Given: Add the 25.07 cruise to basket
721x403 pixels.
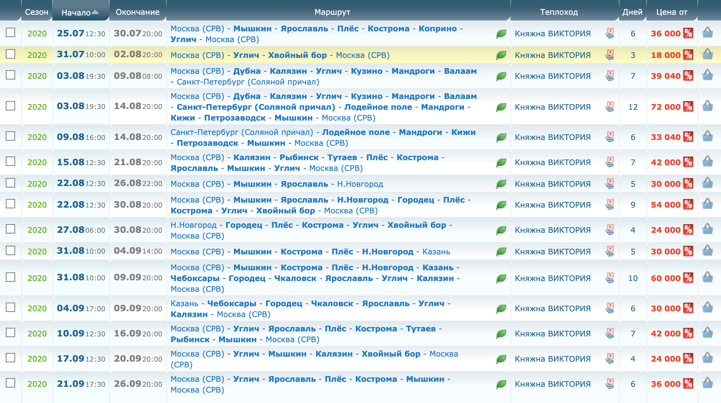Looking at the screenshot, I should (708, 33).
